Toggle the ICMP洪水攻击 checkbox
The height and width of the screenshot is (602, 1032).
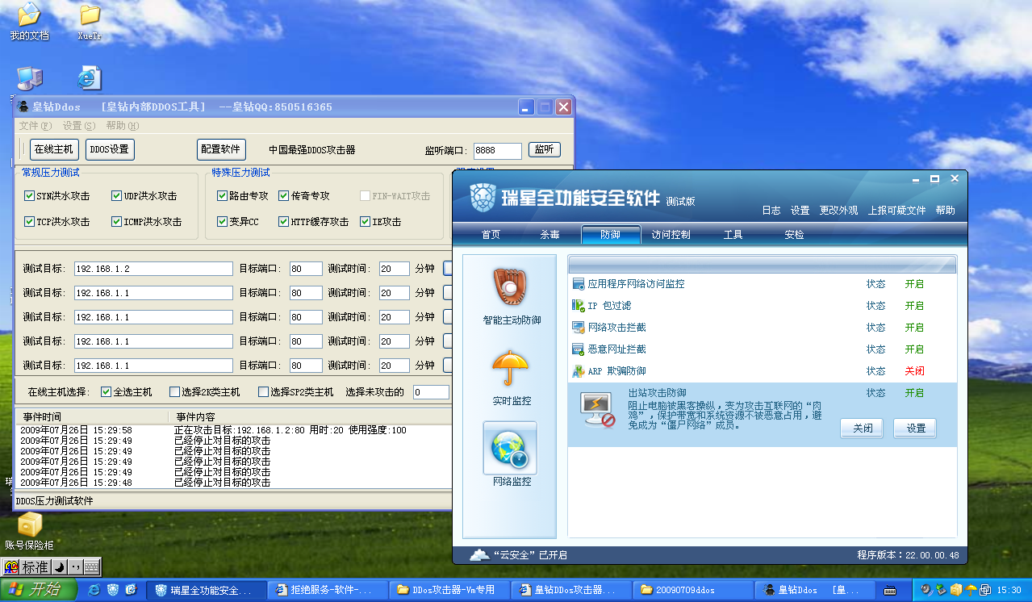tap(117, 222)
